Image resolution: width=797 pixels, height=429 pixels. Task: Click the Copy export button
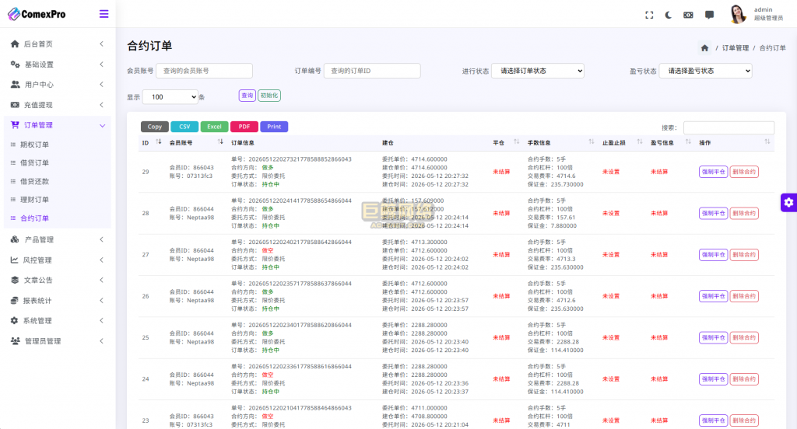[155, 127]
